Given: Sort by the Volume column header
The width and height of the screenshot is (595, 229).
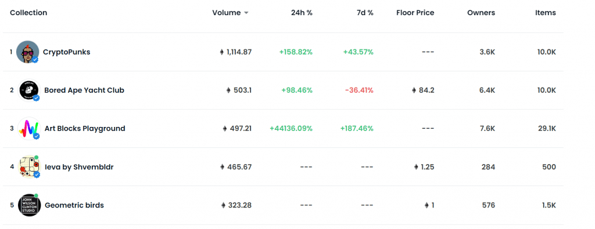Looking at the screenshot, I should tap(226, 13).
